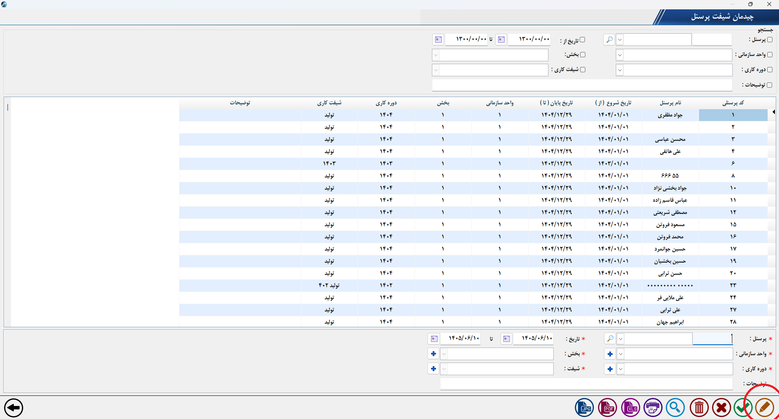Sort by نام پرسنل column header
This screenshot has height=419, width=779.
coord(670,103)
